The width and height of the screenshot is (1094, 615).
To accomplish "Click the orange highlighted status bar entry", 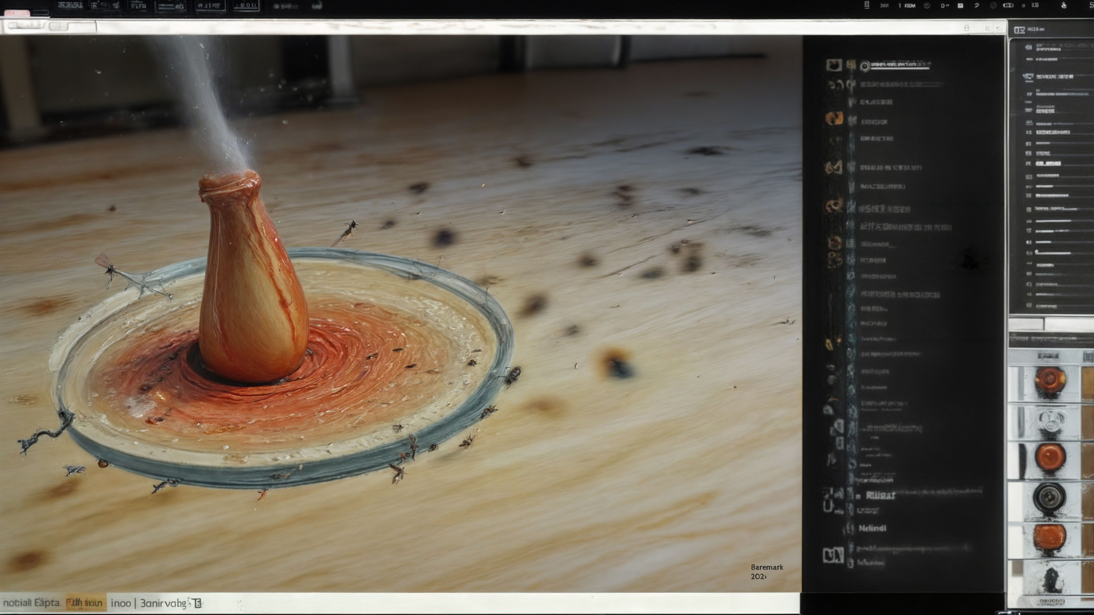I will 85,602.
